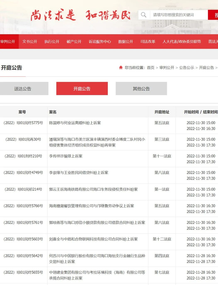The height and width of the screenshot is (285, 218).
Task: Click the 开庭地址 column header
Action: point(162,112)
